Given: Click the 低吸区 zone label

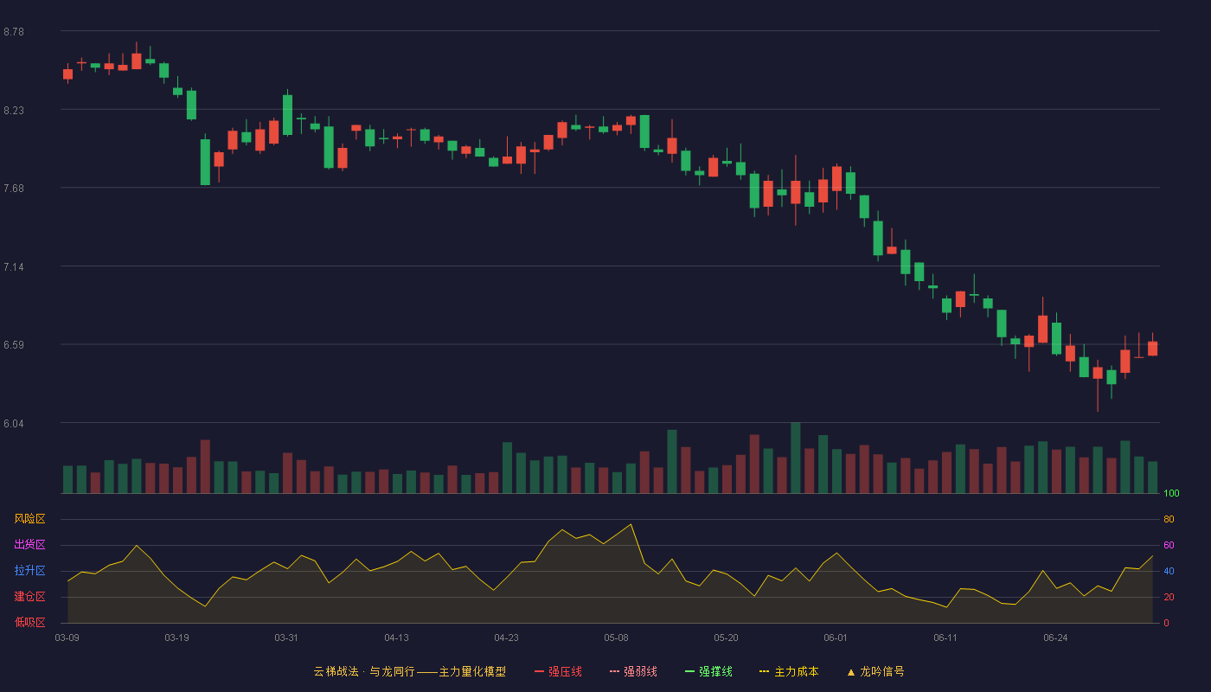Looking at the screenshot, I should click(x=29, y=622).
